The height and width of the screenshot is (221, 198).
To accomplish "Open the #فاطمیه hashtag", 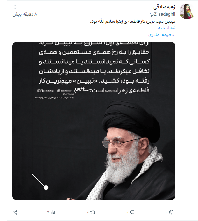I will click(166, 28).
